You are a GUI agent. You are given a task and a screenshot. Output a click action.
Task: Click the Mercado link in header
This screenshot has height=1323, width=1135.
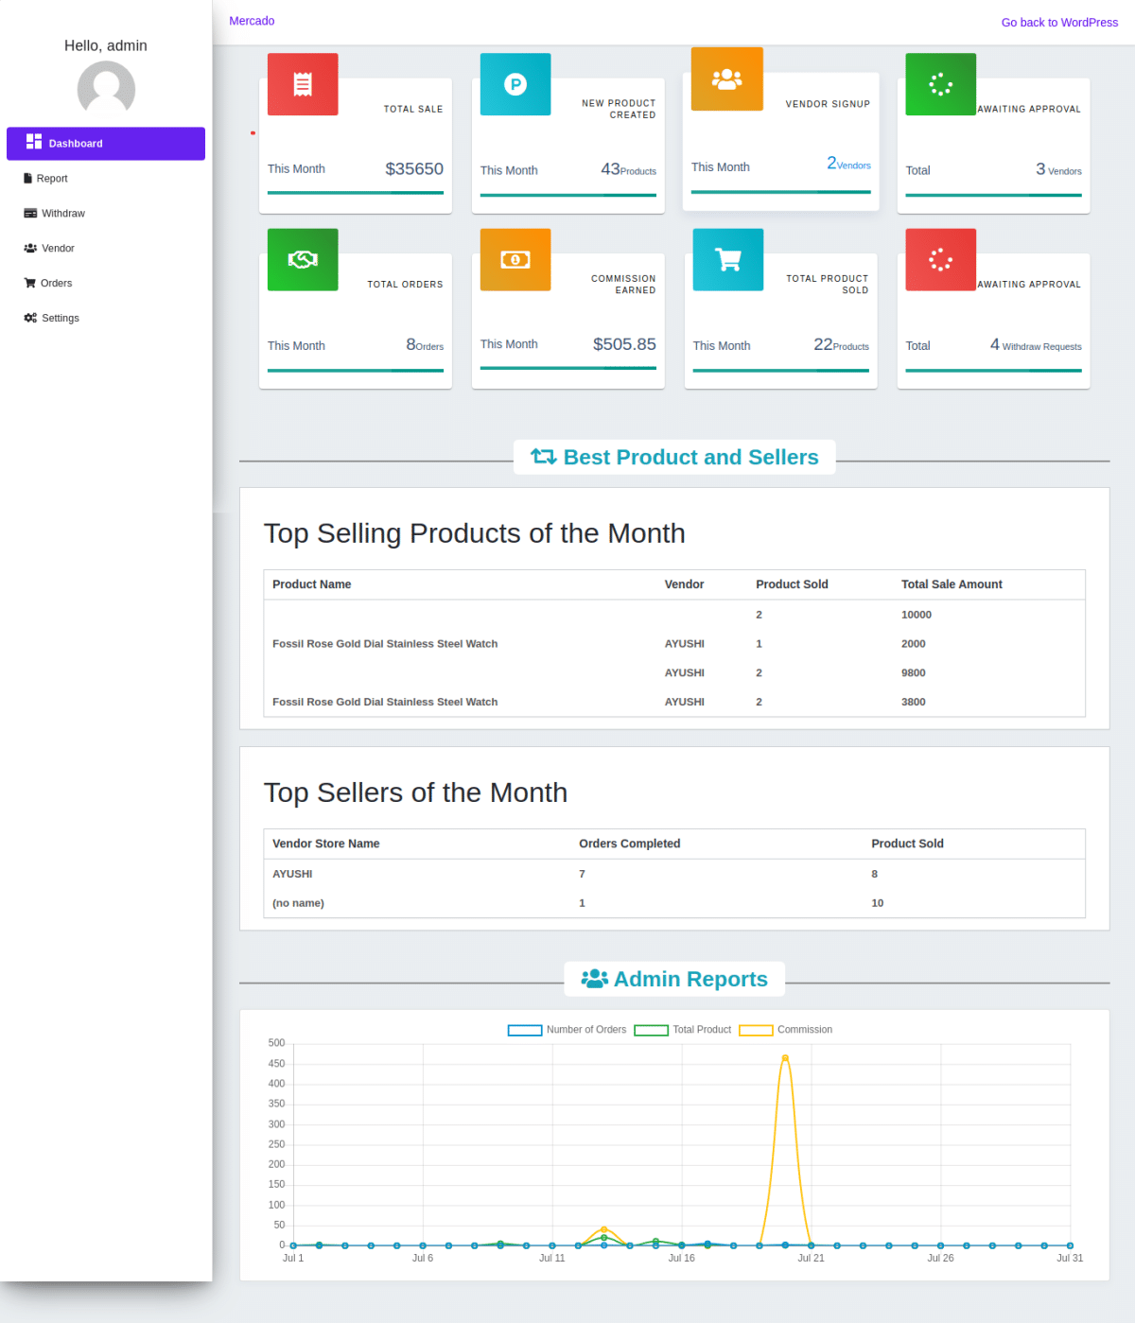252,21
